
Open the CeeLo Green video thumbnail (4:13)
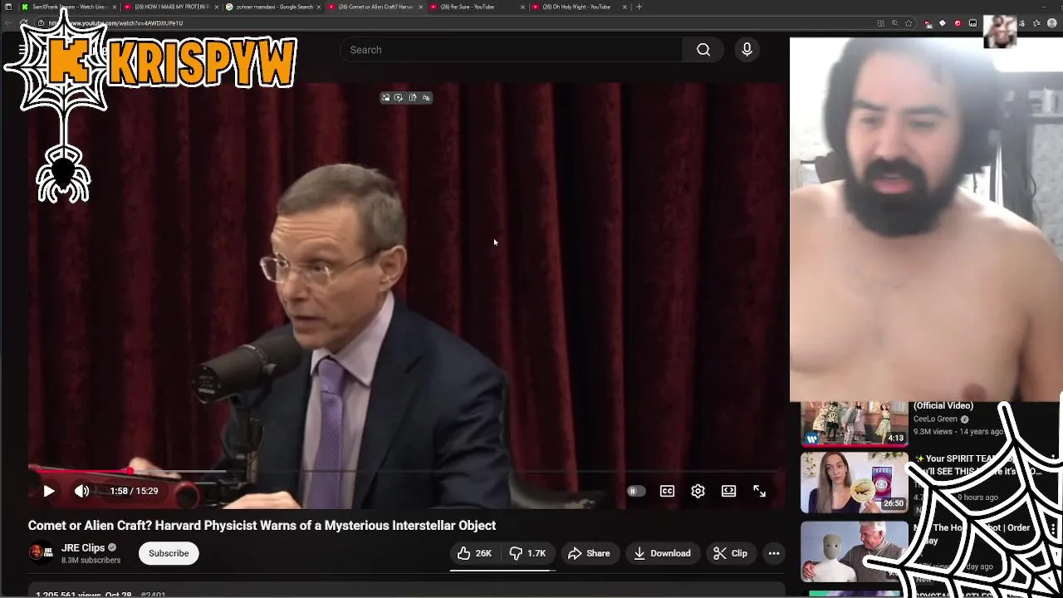tap(854, 424)
